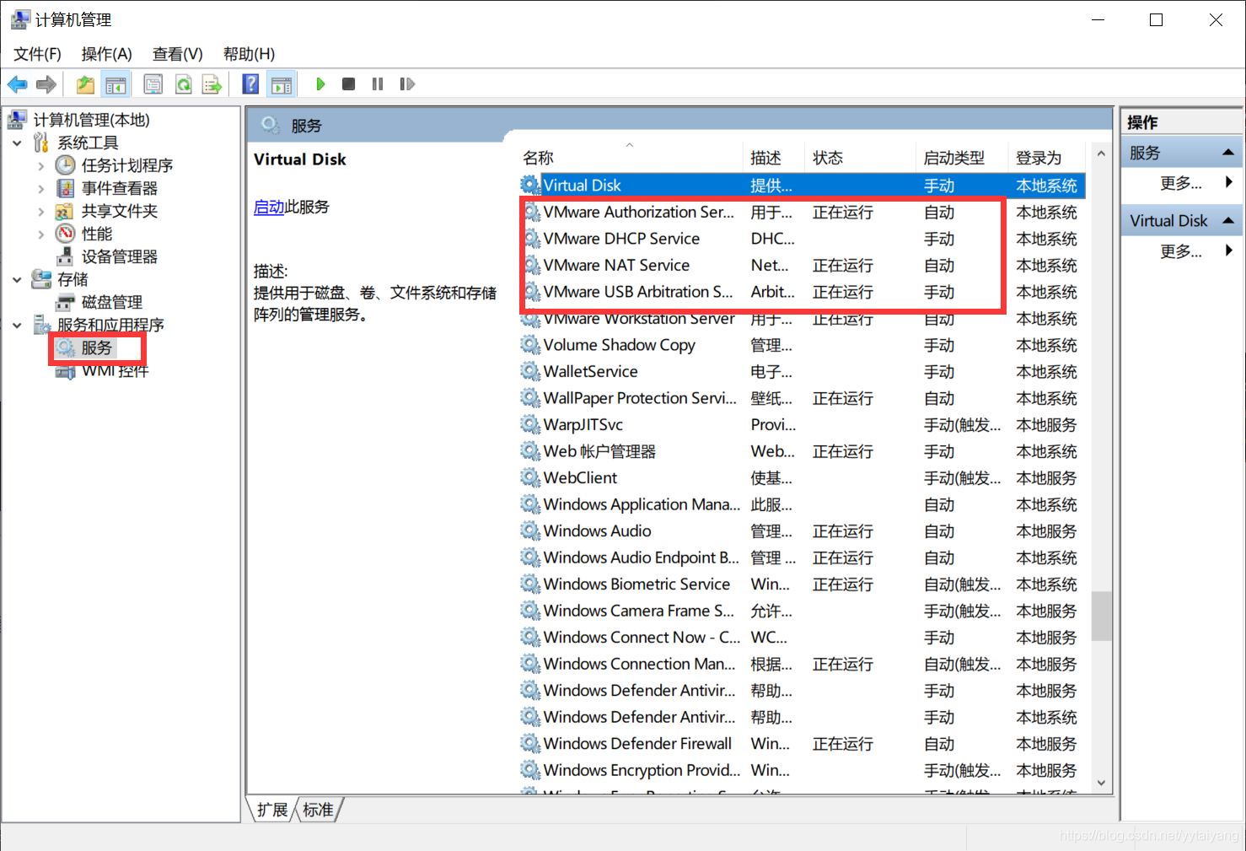
Task: Select the WebClient service row
Action: click(x=802, y=478)
